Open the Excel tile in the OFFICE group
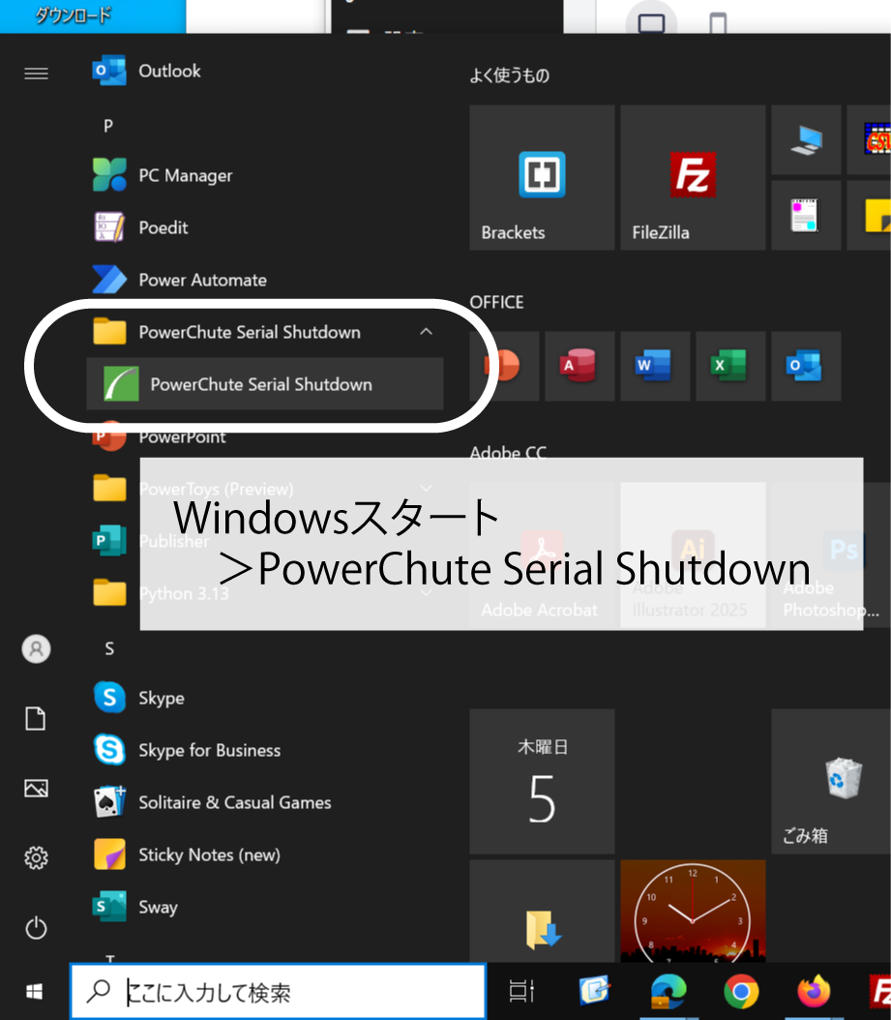Screen dimensions: 891x1020 (x=730, y=366)
